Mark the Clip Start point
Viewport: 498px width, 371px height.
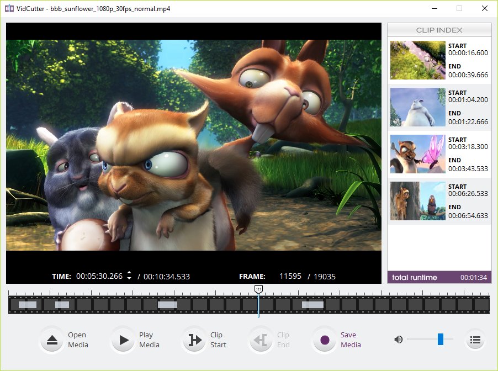(x=194, y=340)
